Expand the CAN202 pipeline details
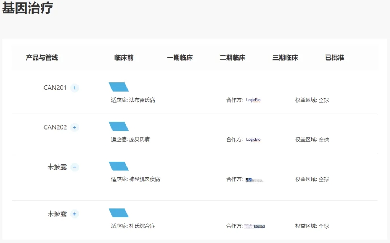Screen dimensions: 390x243 tap(75, 127)
